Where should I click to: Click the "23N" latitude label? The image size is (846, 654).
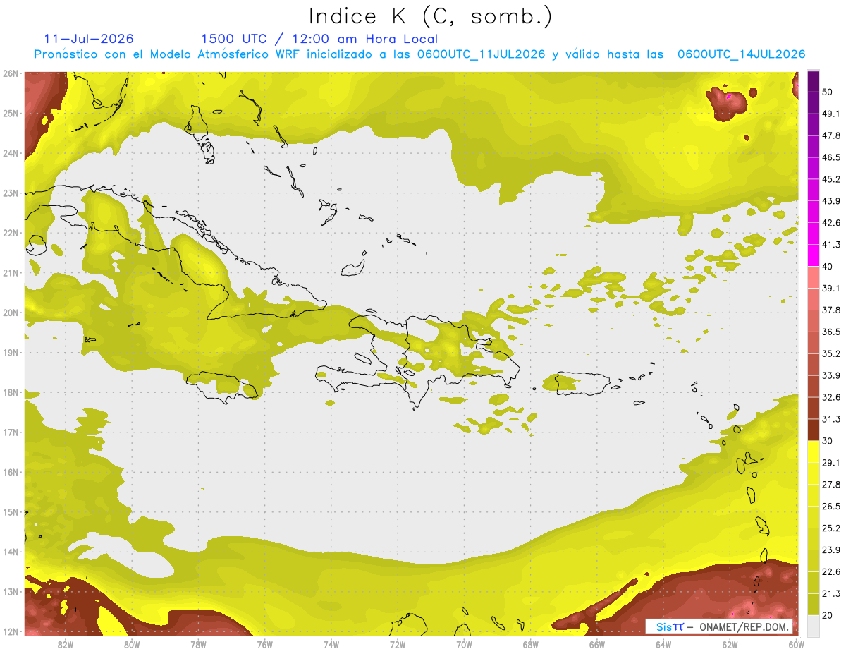tap(11, 193)
